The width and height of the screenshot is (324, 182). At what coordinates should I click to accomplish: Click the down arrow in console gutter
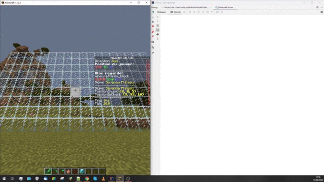[x=157, y=21]
